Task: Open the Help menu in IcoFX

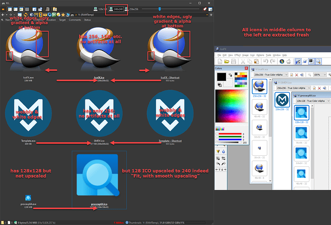Action: pos(284,55)
